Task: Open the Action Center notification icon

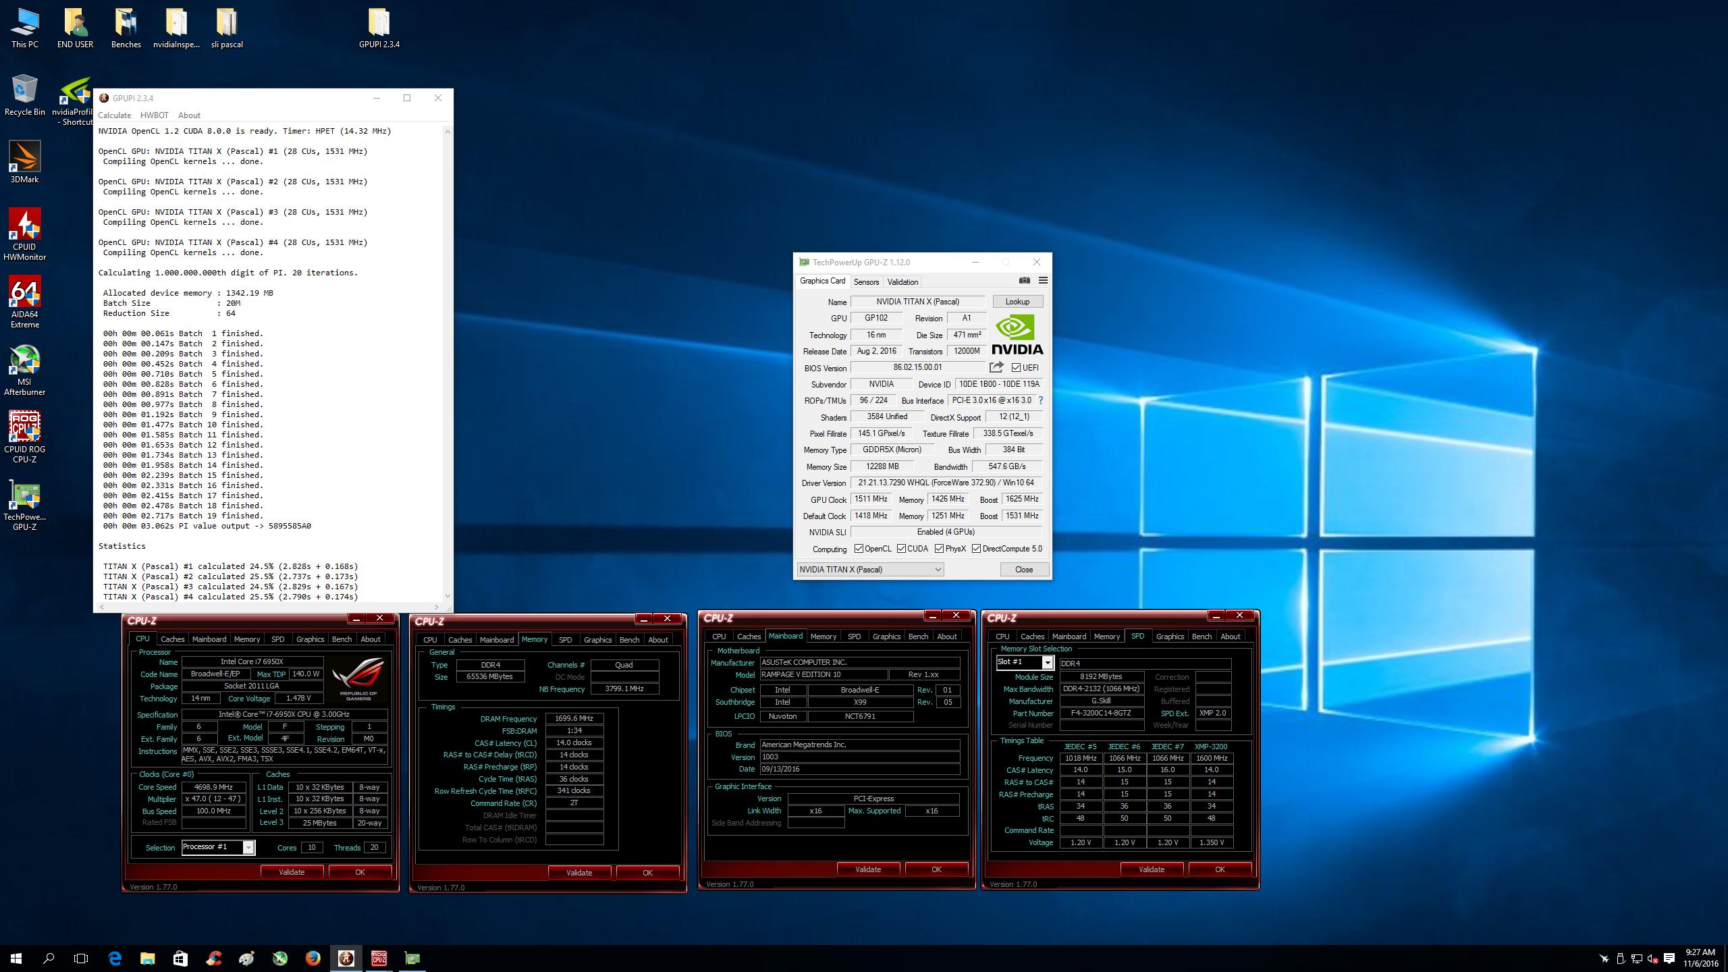Action: [x=1669, y=958]
